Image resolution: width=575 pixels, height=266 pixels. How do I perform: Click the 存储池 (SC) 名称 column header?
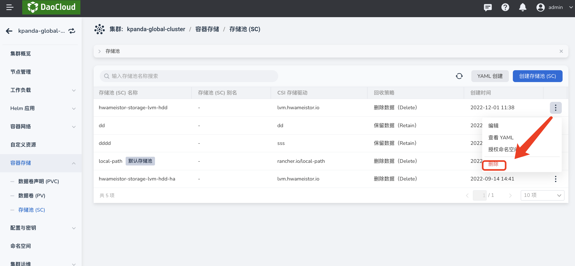point(118,93)
